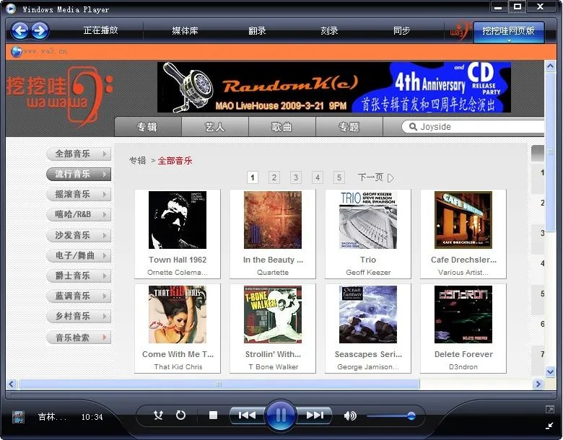
Task: Open the 同步 tab
Action: click(x=401, y=31)
